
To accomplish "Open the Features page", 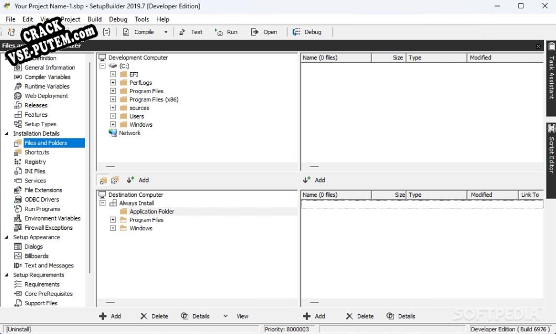I will click(36, 115).
